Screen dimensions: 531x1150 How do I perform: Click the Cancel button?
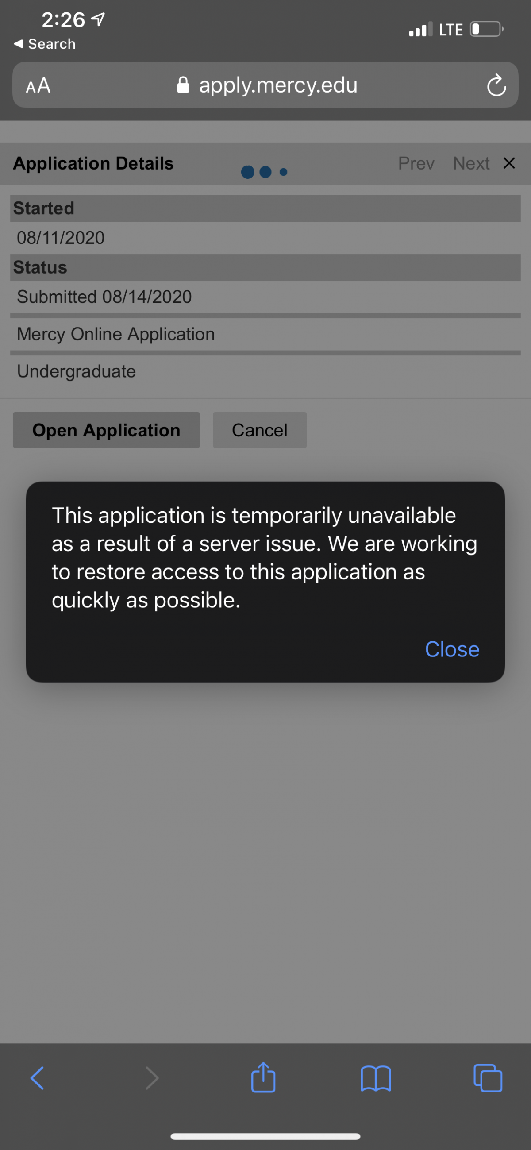260,430
